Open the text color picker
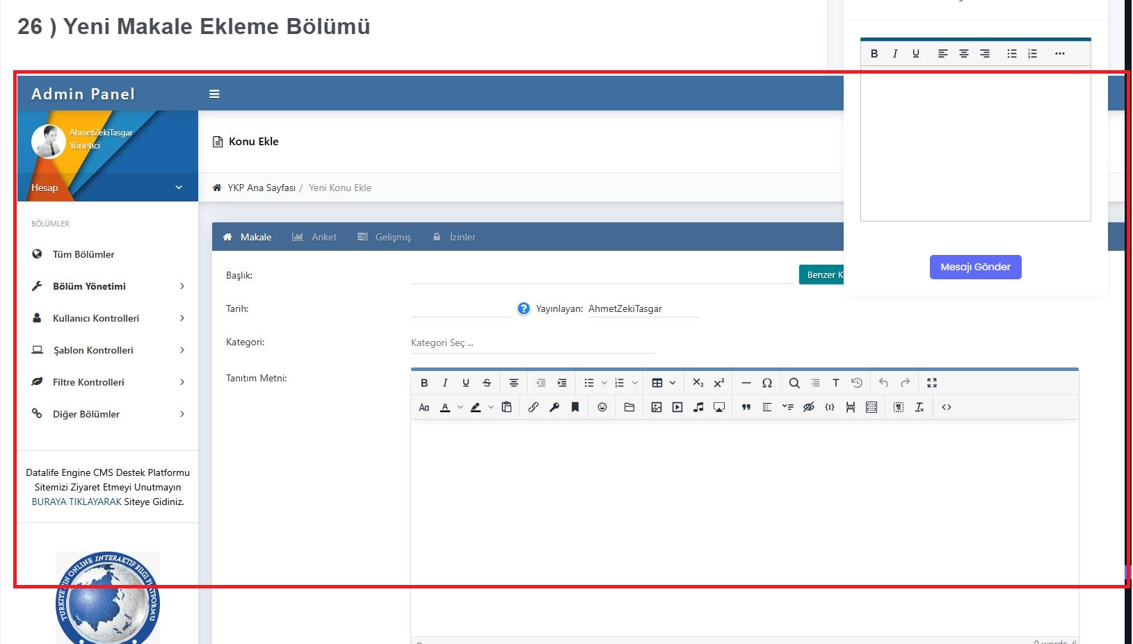Image resolution: width=1133 pixels, height=644 pixels. (445, 407)
